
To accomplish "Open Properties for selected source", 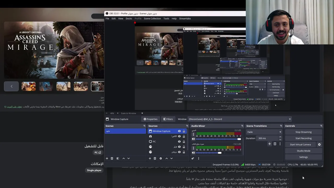I will [151, 119].
